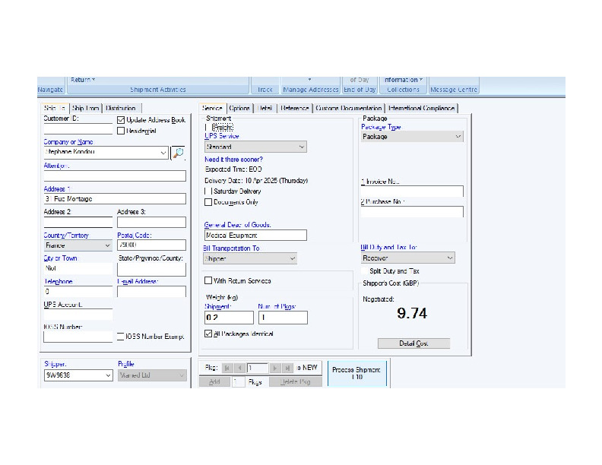This screenshot has height=465, width=602.
Task: Check the Documents Only box
Action: 208,202
